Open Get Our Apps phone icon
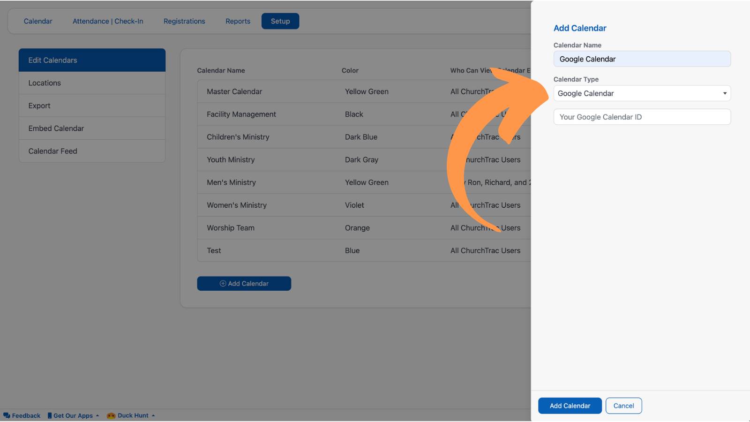Image resolution: width=750 pixels, height=422 pixels. tap(50, 415)
